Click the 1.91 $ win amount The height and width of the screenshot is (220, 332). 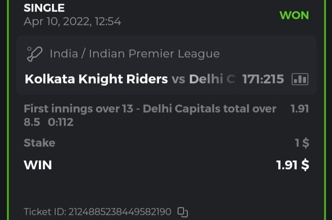(x=293, y=165)
